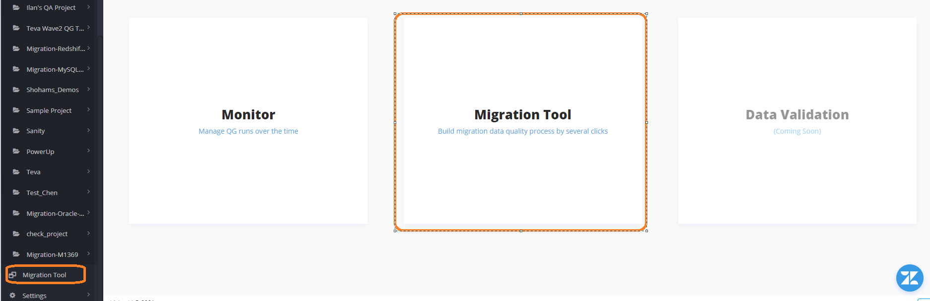Click folder icon beside Migration-M1369

(x=16, y=254)
